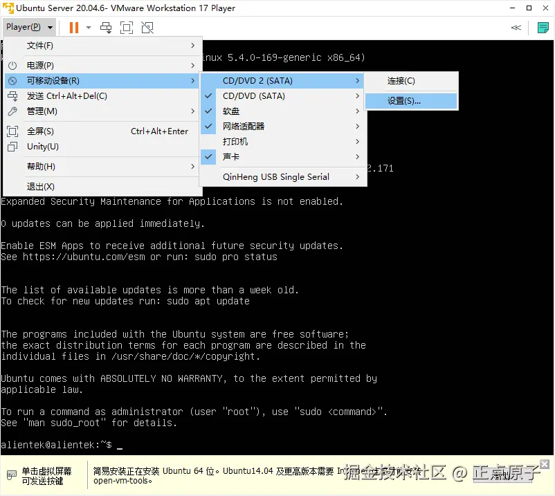Select CD/DVD 2 (SATA) device entry

pos(283,81)
